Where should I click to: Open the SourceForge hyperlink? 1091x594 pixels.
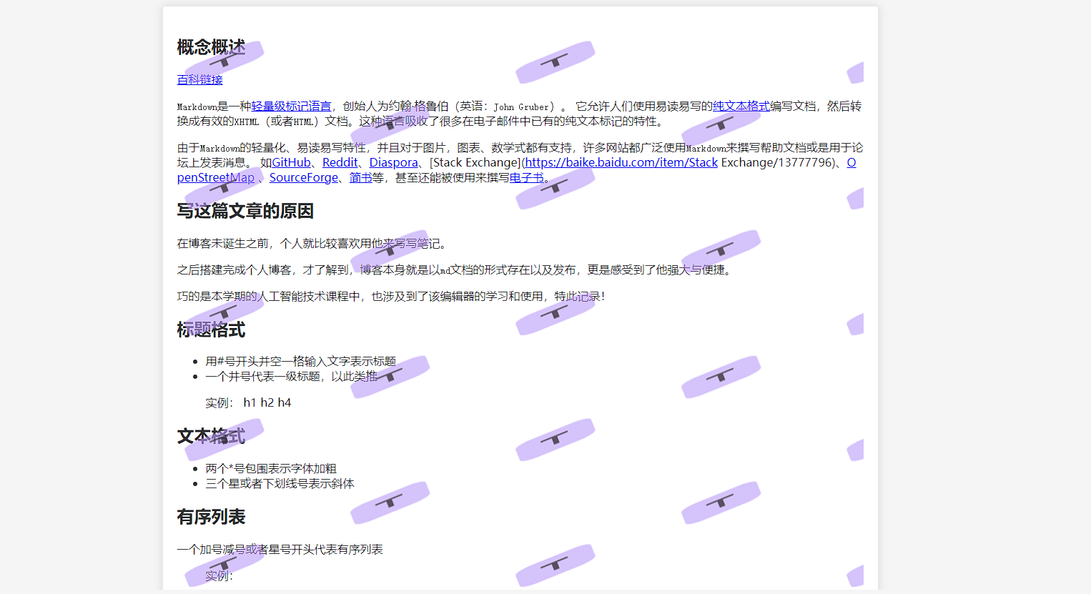pos(304,177)
